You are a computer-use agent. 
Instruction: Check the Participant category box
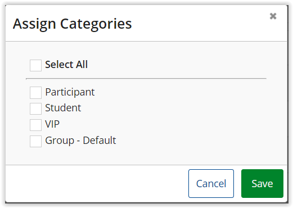[x=35, y=93]
